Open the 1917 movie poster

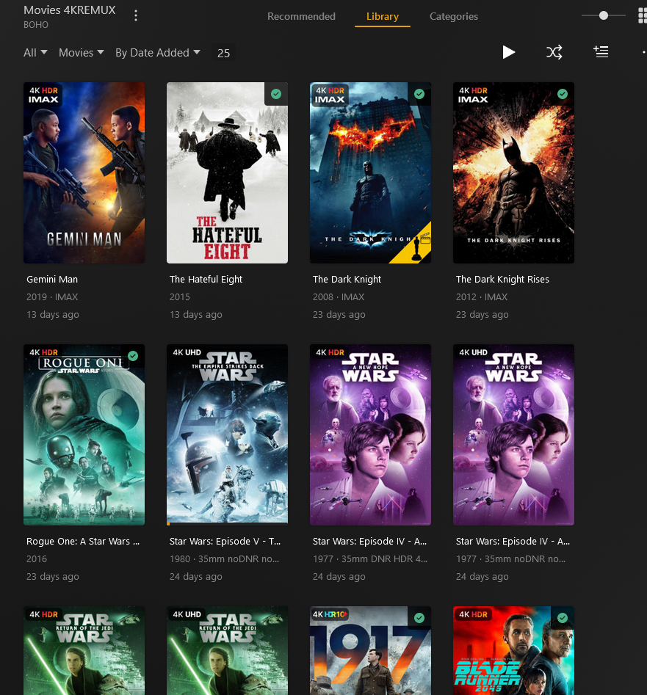[x=370, y=650]
